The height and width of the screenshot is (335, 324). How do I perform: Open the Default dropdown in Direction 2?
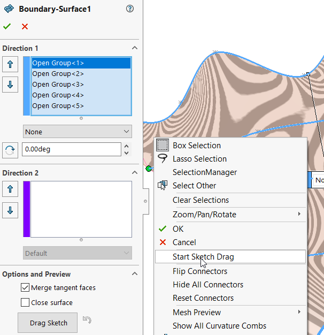(x=78, y=253)
